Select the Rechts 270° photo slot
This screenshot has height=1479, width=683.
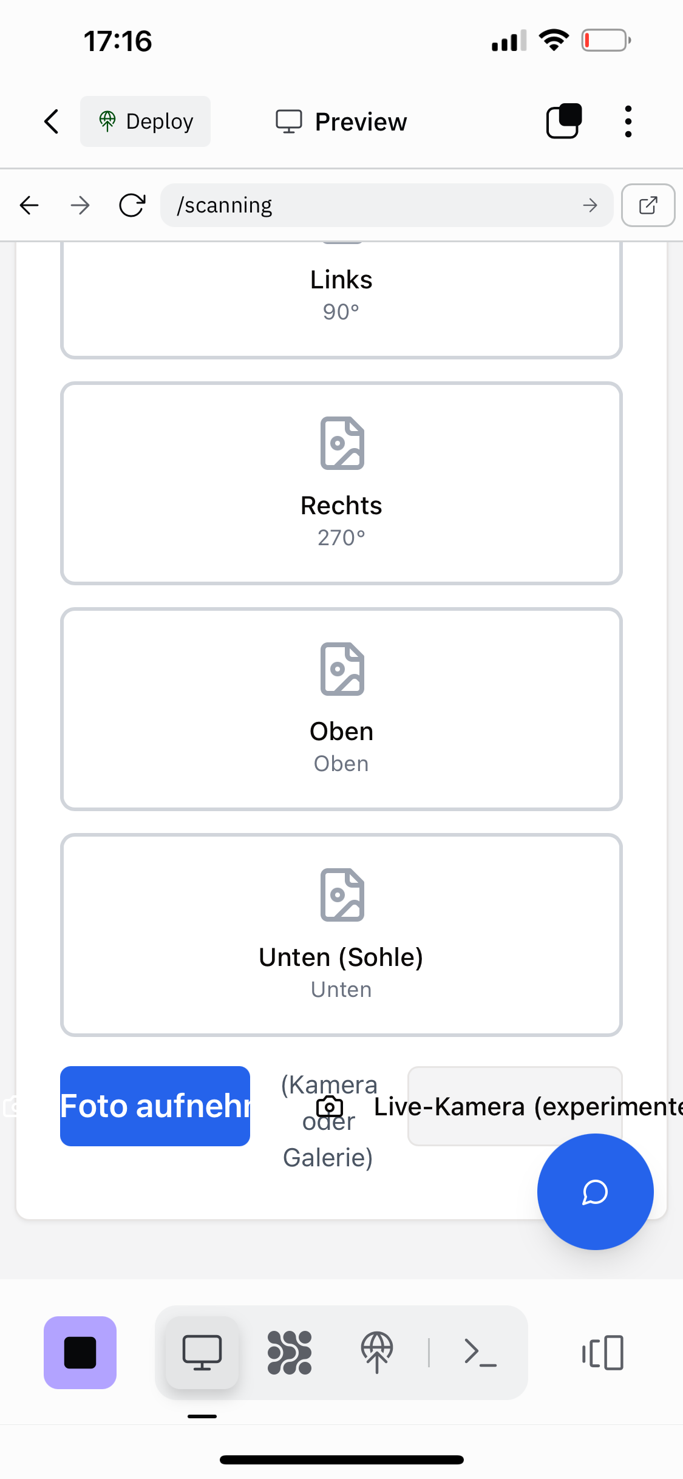341,483
